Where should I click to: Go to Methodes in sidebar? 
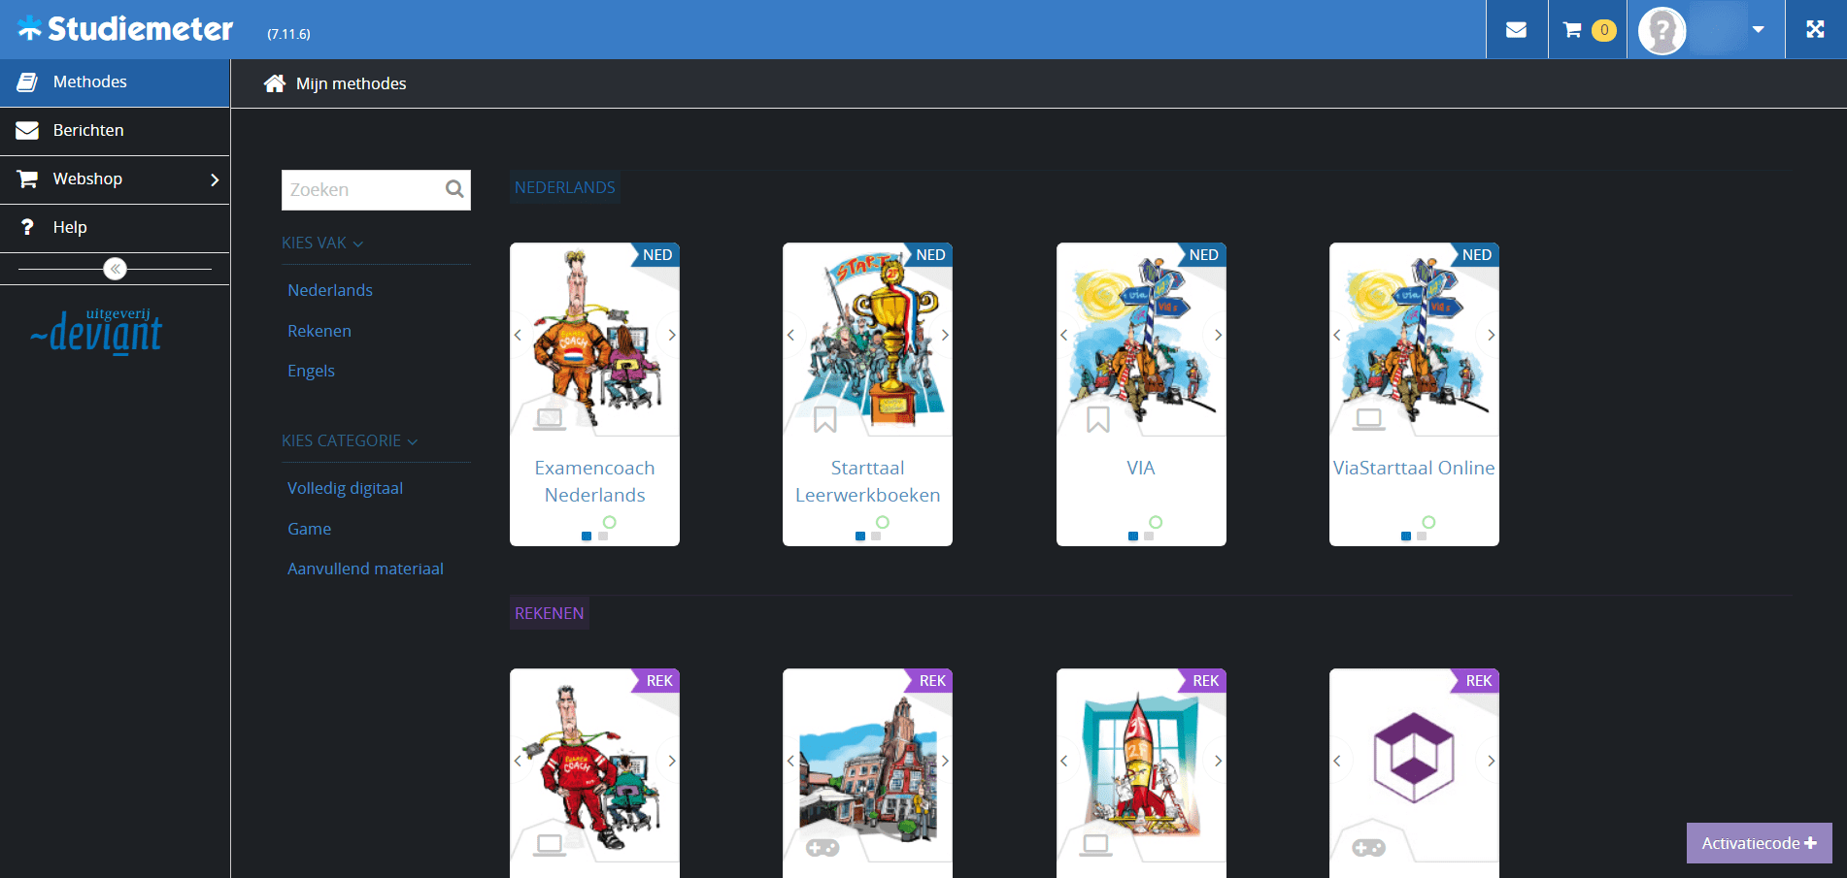click(115, 82)
